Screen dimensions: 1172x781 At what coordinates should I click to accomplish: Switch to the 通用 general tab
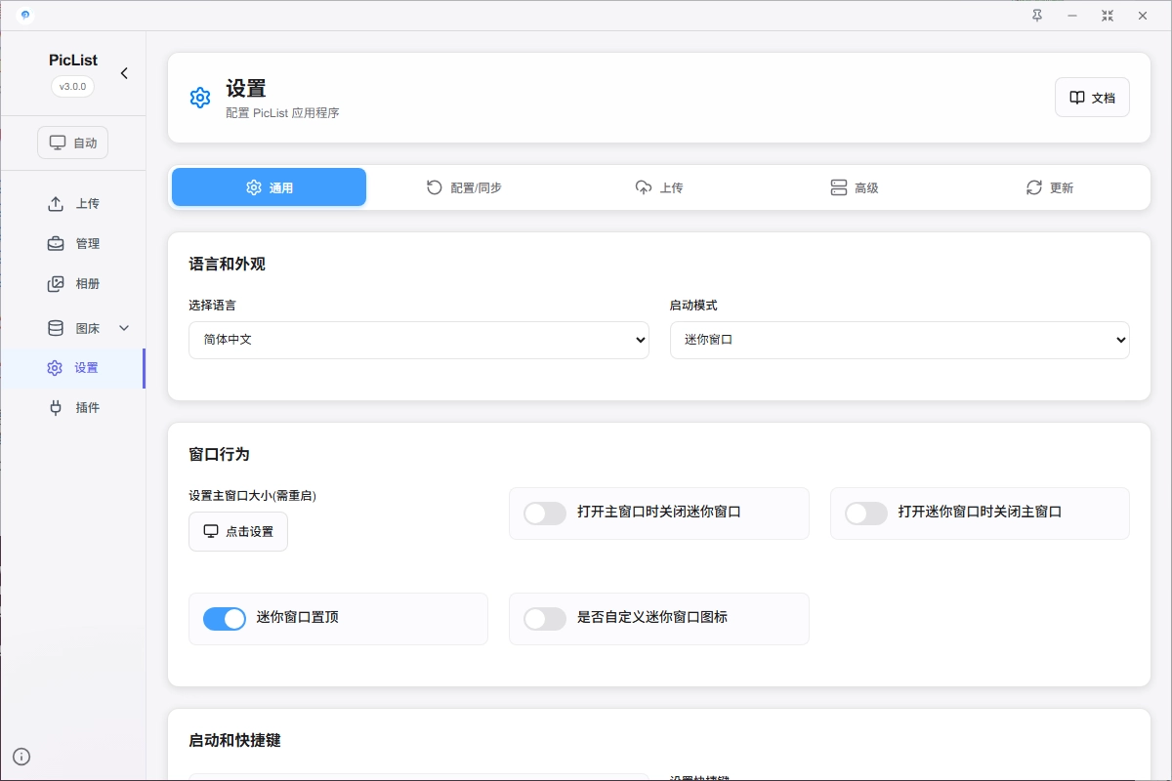(x=269, y=187)
